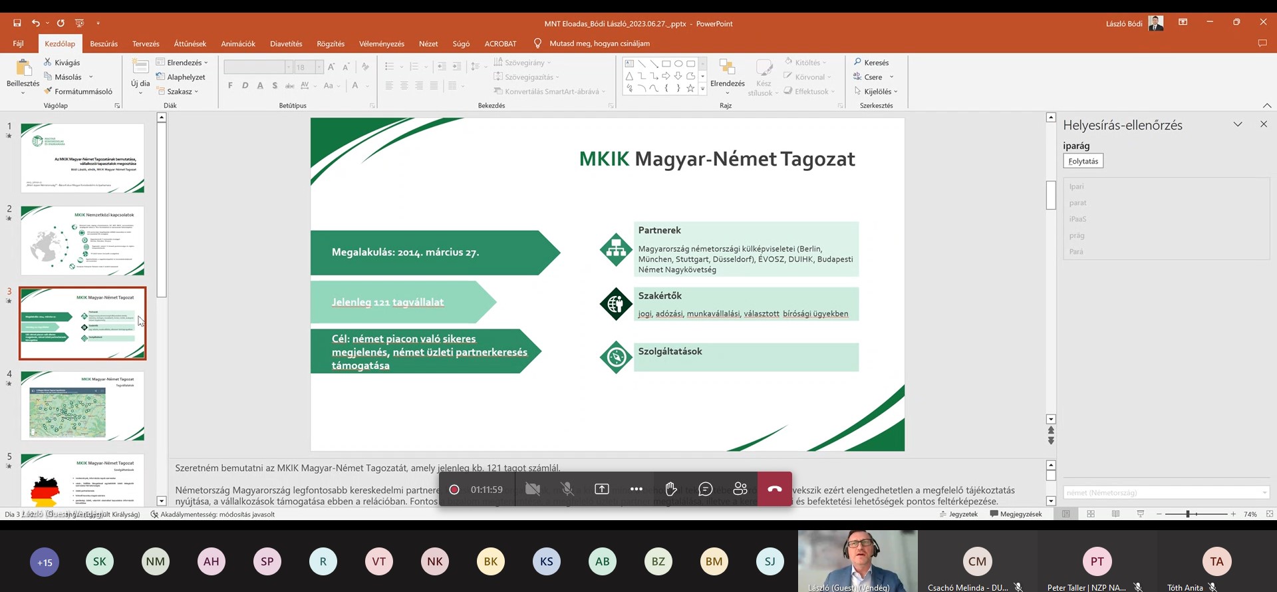The image size is (1277, 592).
Task: Stop recording in the meeting toolbar
Action: 454,490
